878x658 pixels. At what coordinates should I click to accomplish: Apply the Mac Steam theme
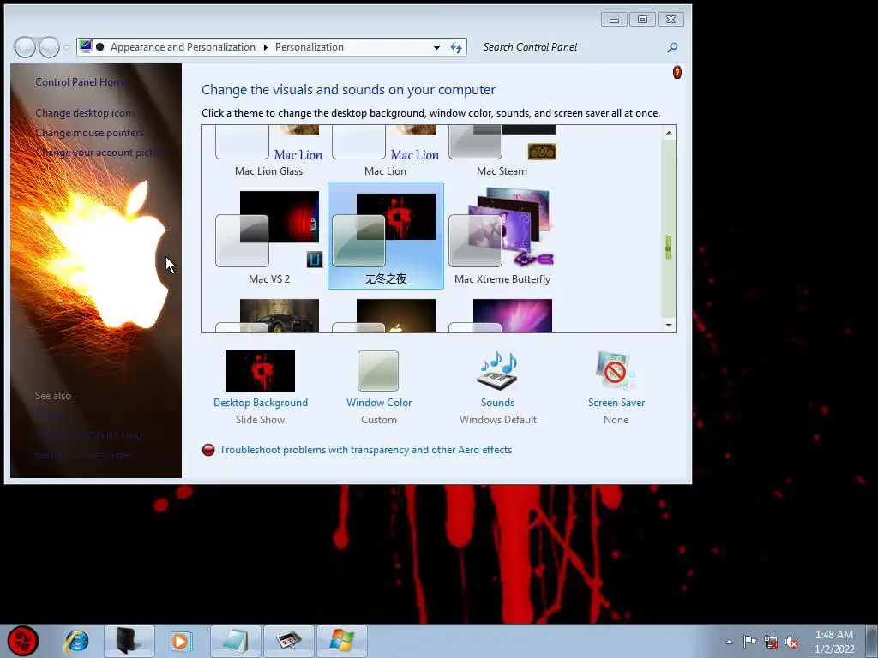(x=502, y=152)
